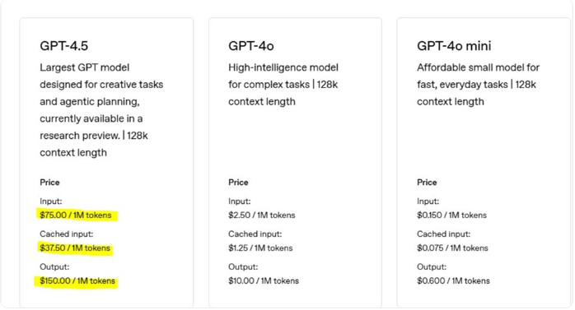The height and width of the screenshot is (310, 575).
Task: Select the GPT-4o heading
Action: pyautogui.click(x=250, y=46)
